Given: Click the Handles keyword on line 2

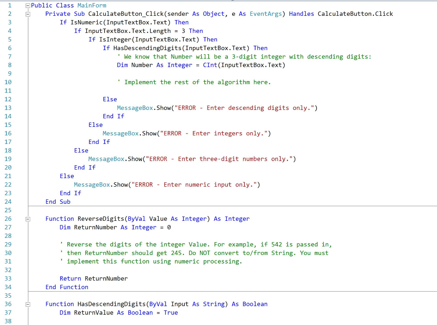Looking at the screenshot, I should click(x=301, y=14).
